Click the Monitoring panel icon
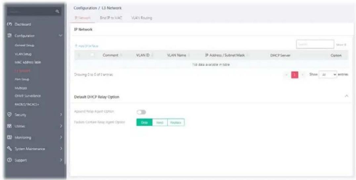This screenshot has height=180, width=356. pos(10,137)
